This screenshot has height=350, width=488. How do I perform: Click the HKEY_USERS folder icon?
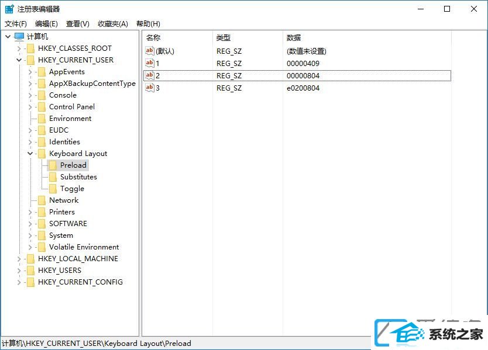click(30, 271)
